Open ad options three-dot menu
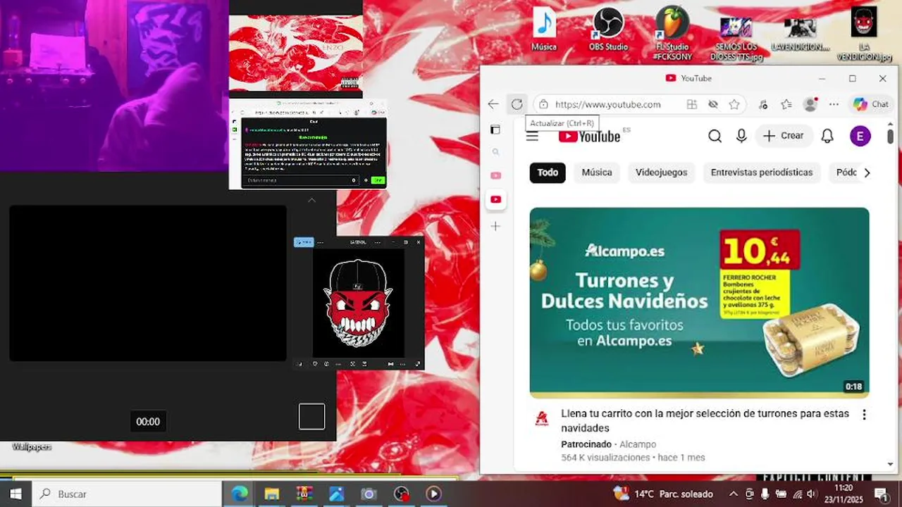 coord(864,415)
